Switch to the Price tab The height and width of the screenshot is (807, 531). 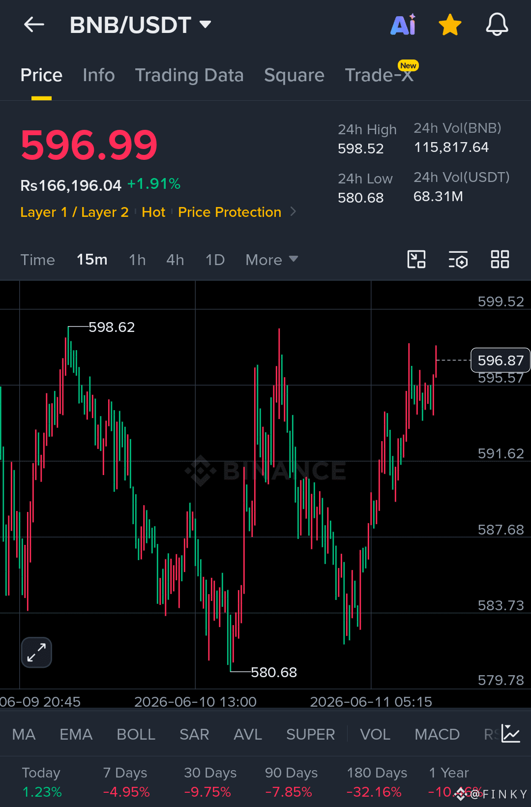pyautogui.click(x=41, y=75)
